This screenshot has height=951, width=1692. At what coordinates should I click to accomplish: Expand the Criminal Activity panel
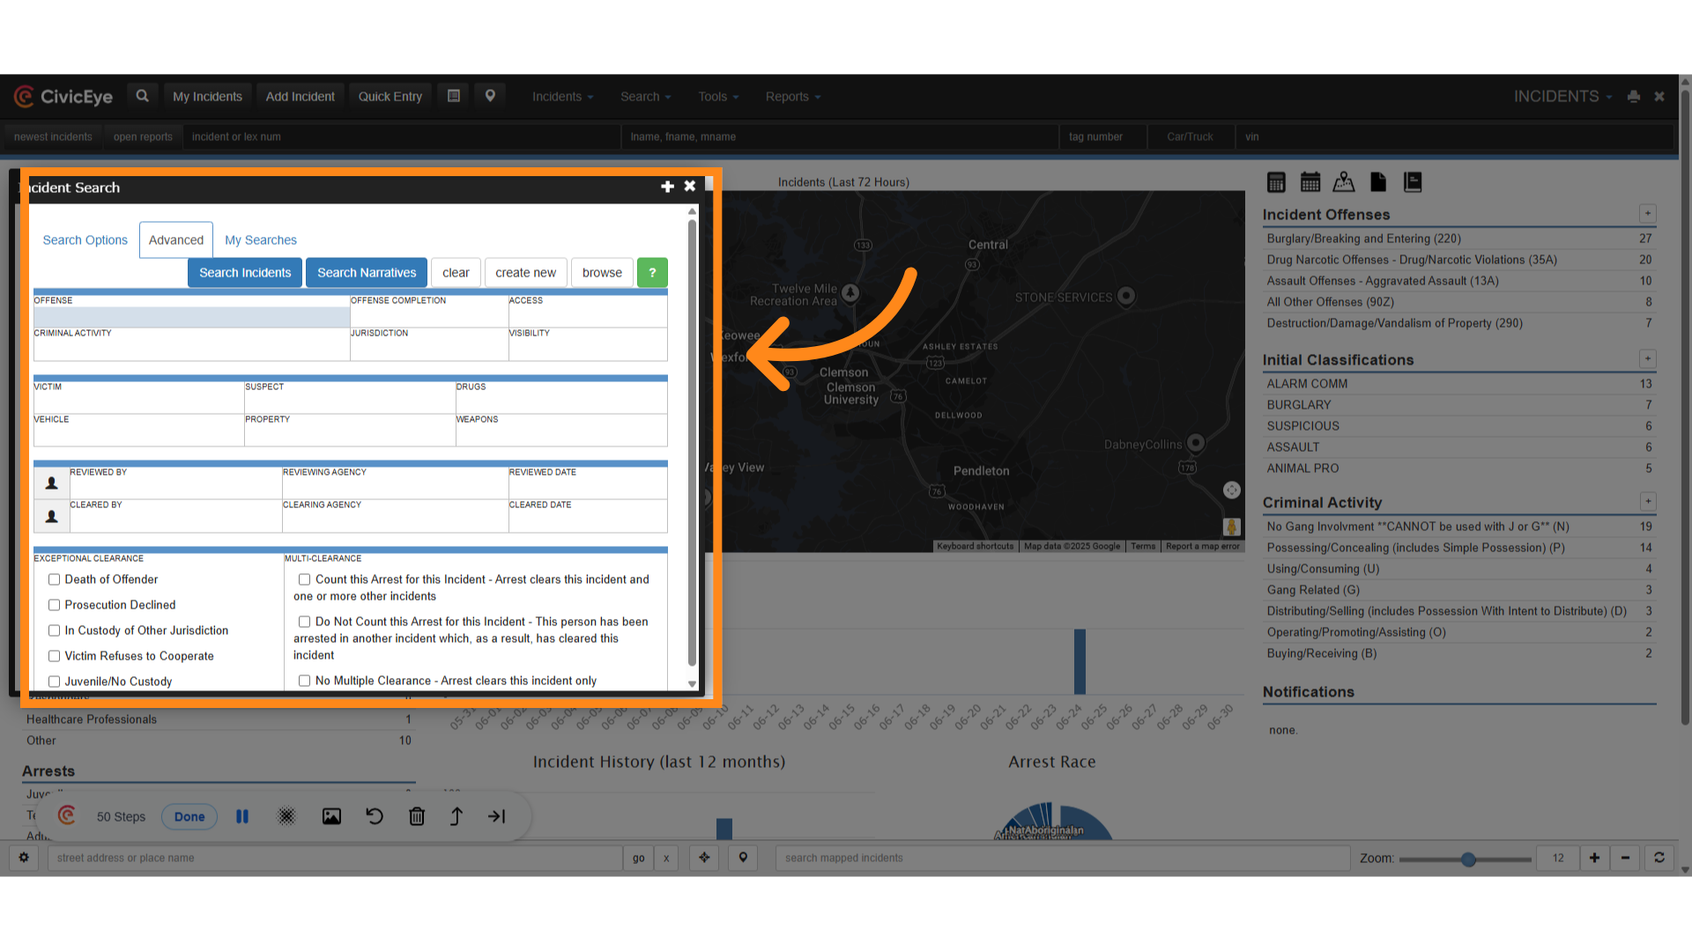pyautogui.click(x=1648, y=502)
